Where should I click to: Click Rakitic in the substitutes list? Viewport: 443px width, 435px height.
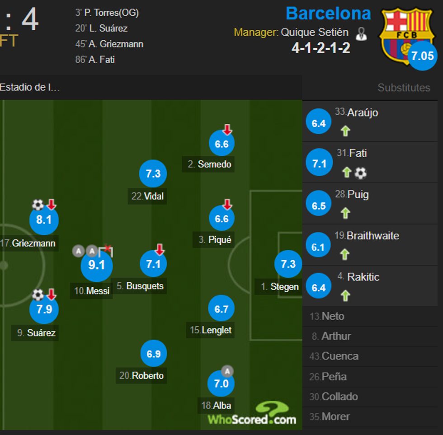click(363, 277)
